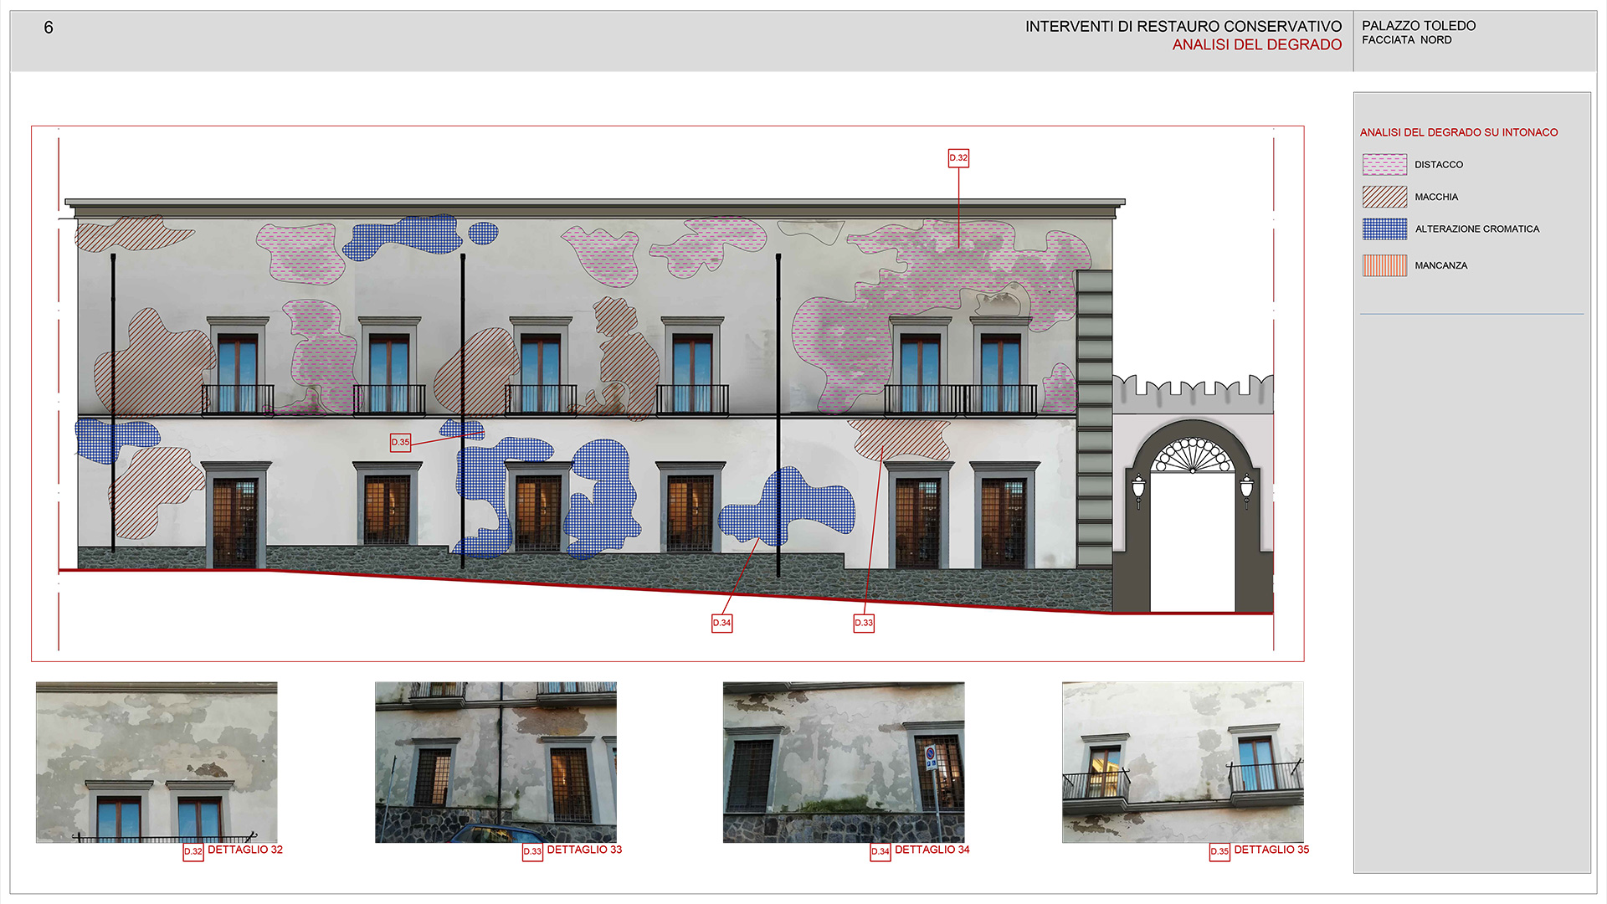Click the D.33 tag beside Dettaglio 33
The image size is (1607, 904).
[x=532, y=852]
